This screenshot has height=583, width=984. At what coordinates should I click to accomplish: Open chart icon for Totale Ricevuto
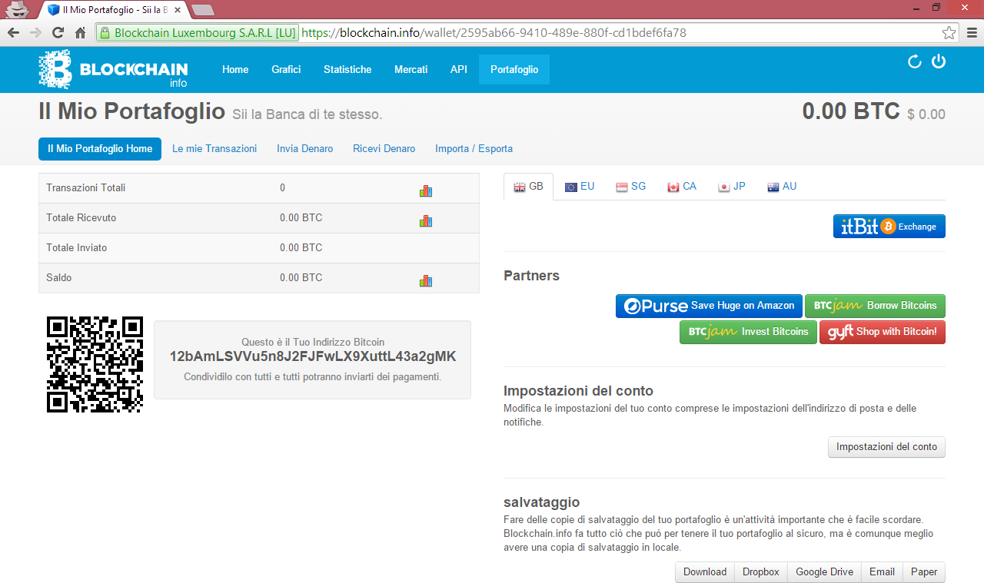(426, 220)
